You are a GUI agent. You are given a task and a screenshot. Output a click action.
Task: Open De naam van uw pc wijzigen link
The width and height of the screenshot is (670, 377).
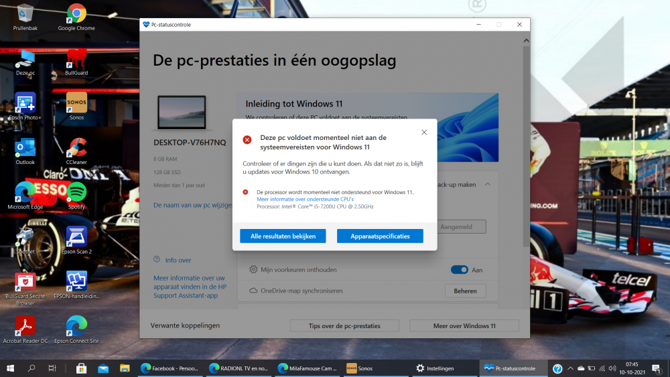pos(193,206)
